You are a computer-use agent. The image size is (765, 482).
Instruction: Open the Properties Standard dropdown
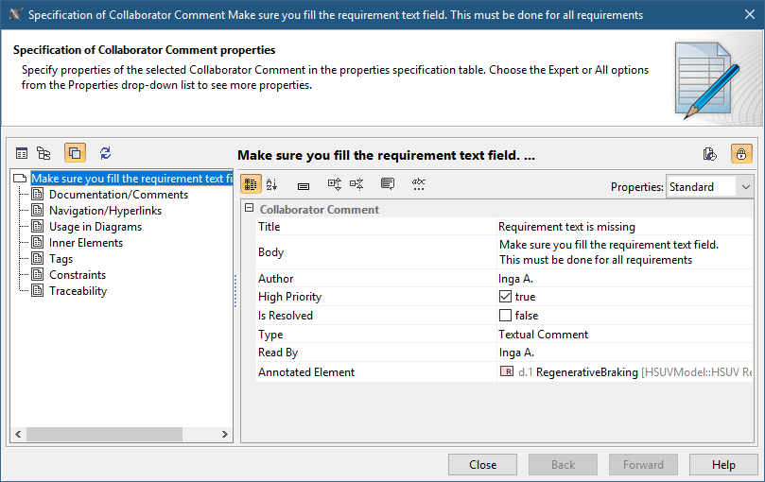pyautogui.click(x=709, y=187)
